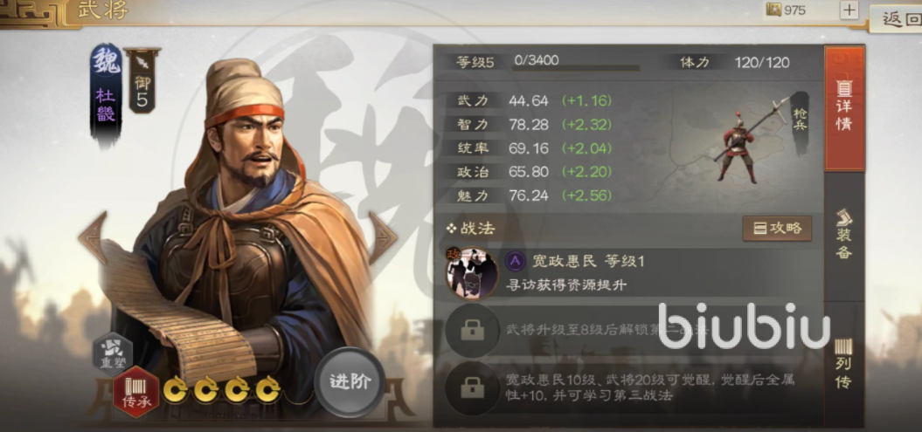
Task: Click the 宽政惠民 skill portrait icon
Action: [472, 272]
